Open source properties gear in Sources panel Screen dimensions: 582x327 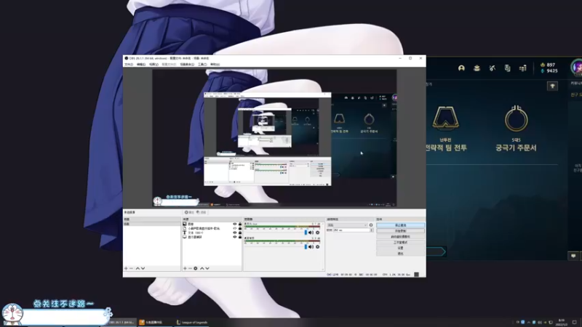pos(196,268)
